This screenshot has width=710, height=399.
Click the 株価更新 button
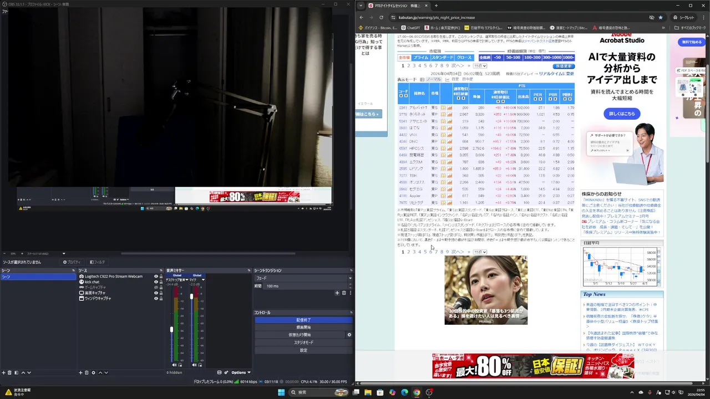pos(564,66)
